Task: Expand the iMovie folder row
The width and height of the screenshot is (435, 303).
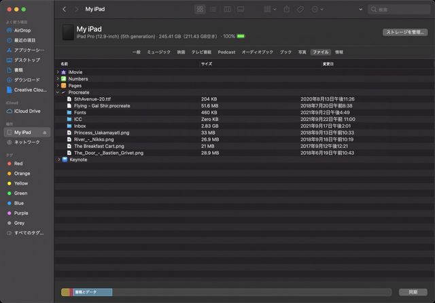Action: pyautogui.click(x=58, y=72)
